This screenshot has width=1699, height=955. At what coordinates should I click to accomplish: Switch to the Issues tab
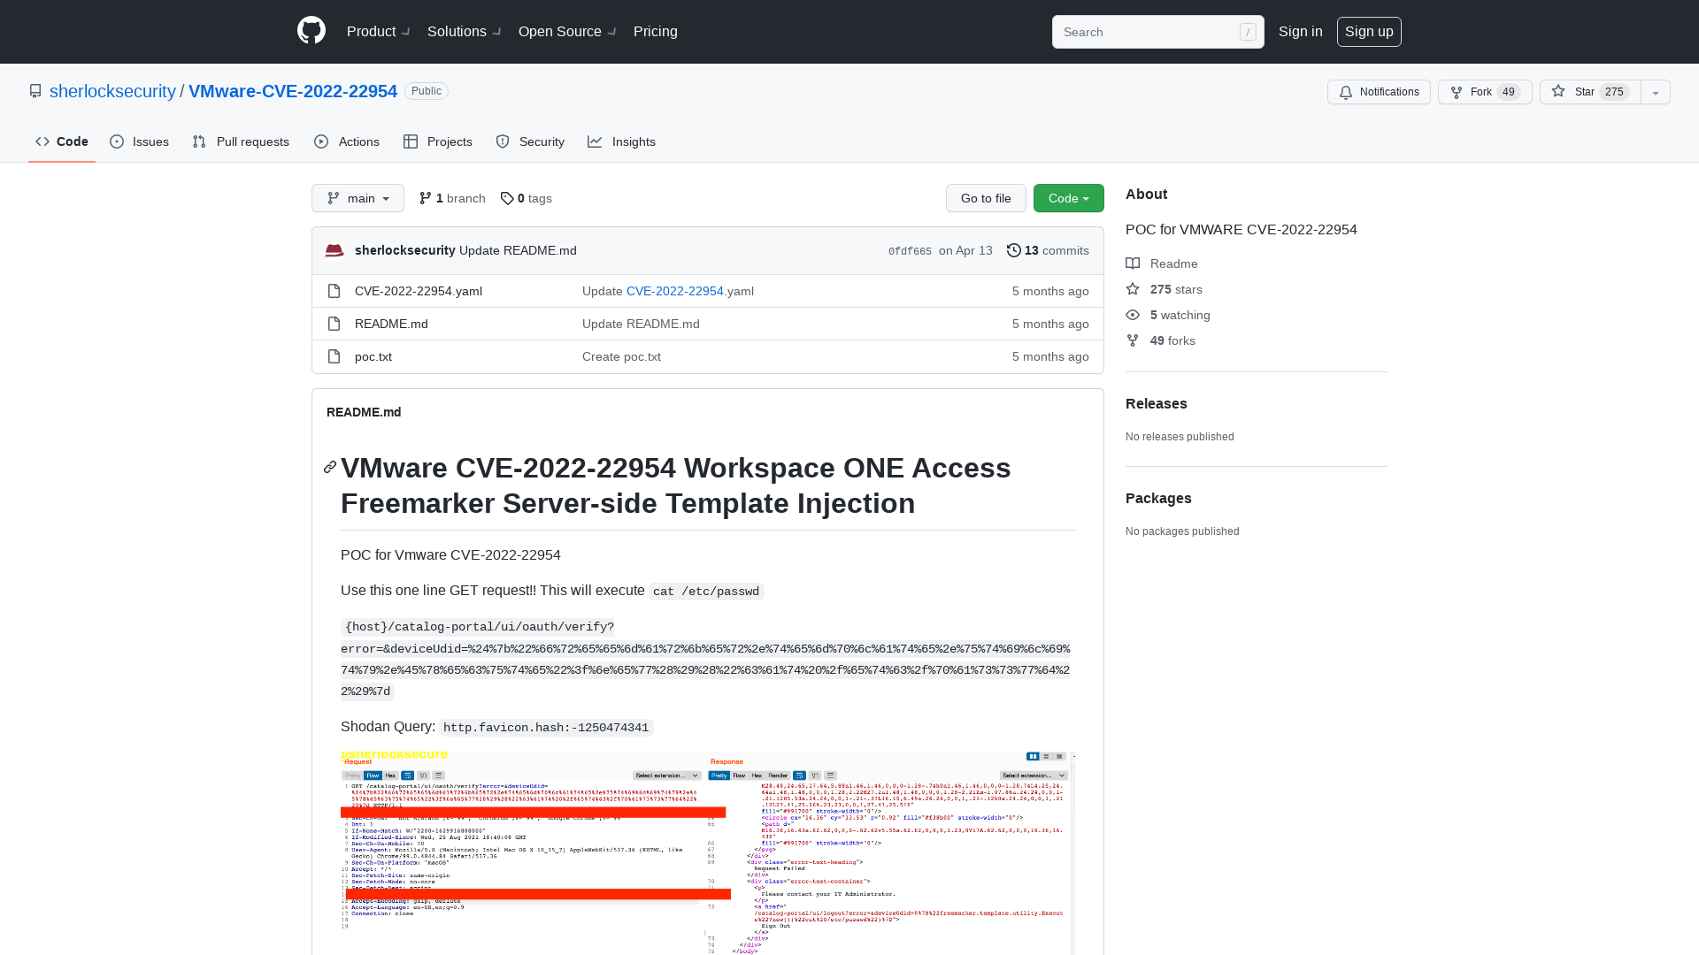tap(140, 141)
